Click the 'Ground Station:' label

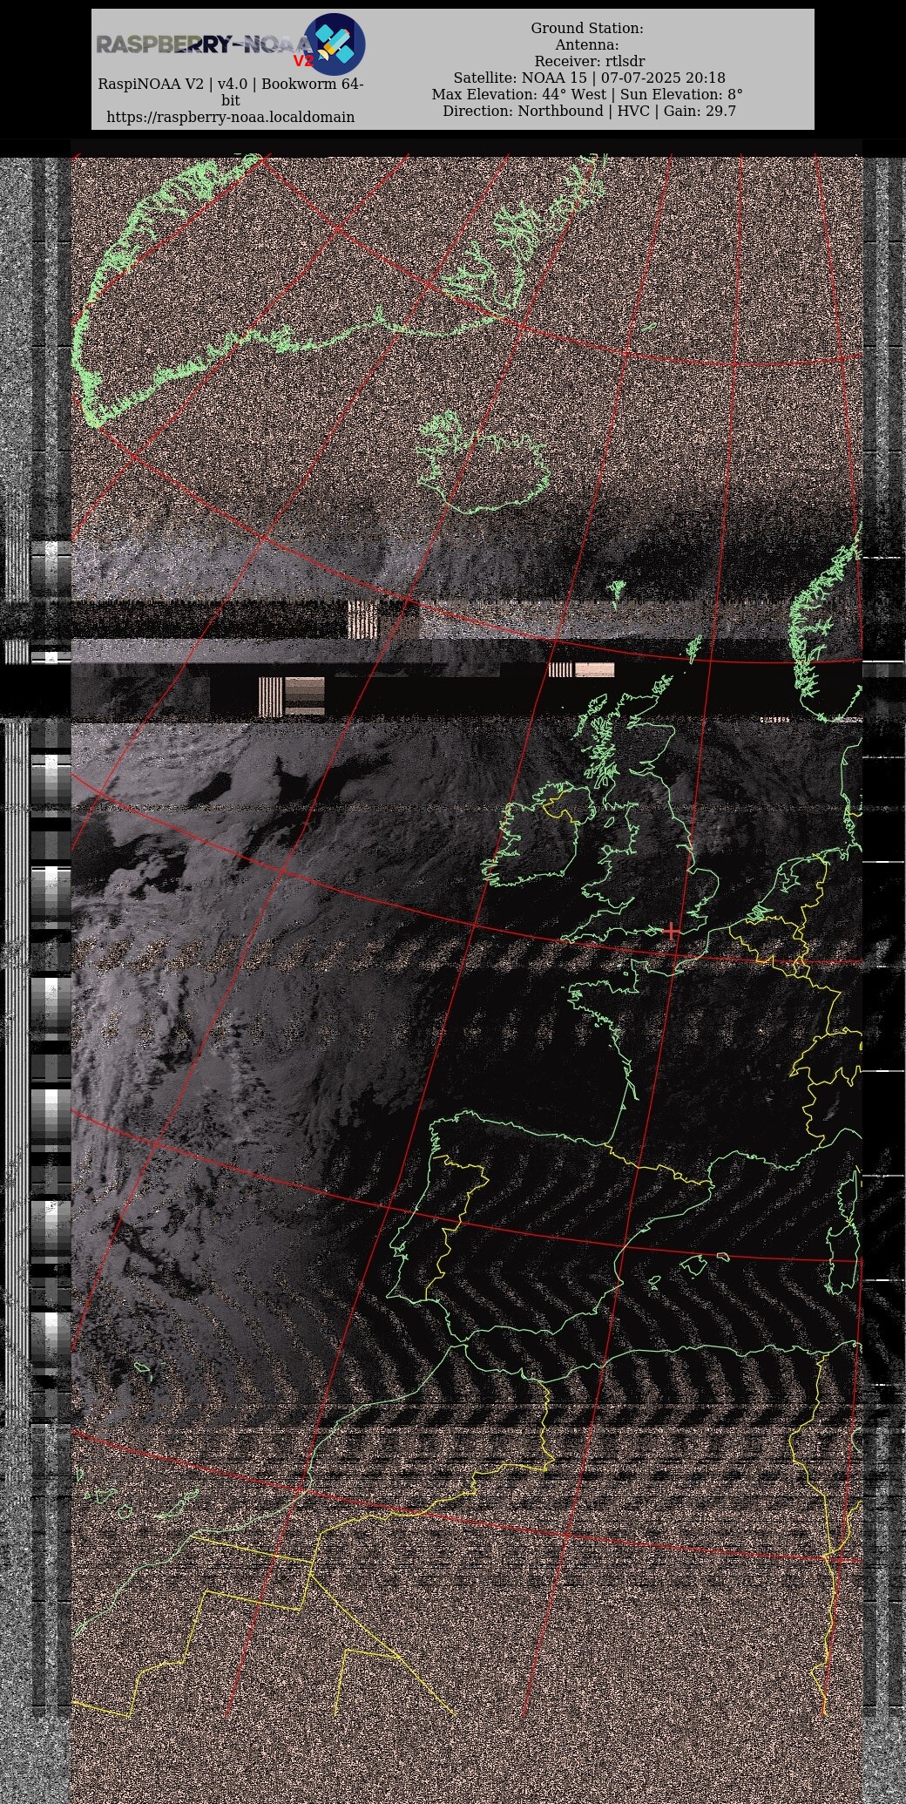pos(587,28)
